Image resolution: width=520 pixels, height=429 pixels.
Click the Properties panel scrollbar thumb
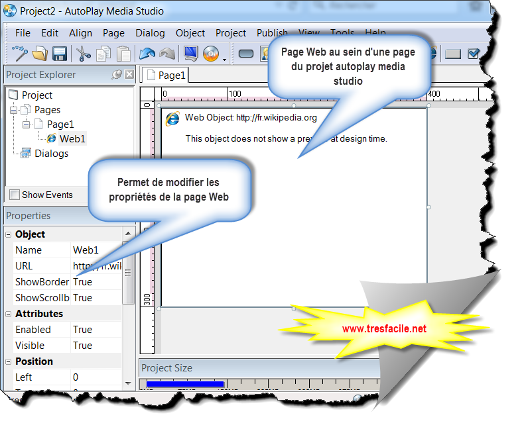[128, 273]
